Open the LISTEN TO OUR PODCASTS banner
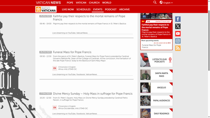 (x=156, y=60)
